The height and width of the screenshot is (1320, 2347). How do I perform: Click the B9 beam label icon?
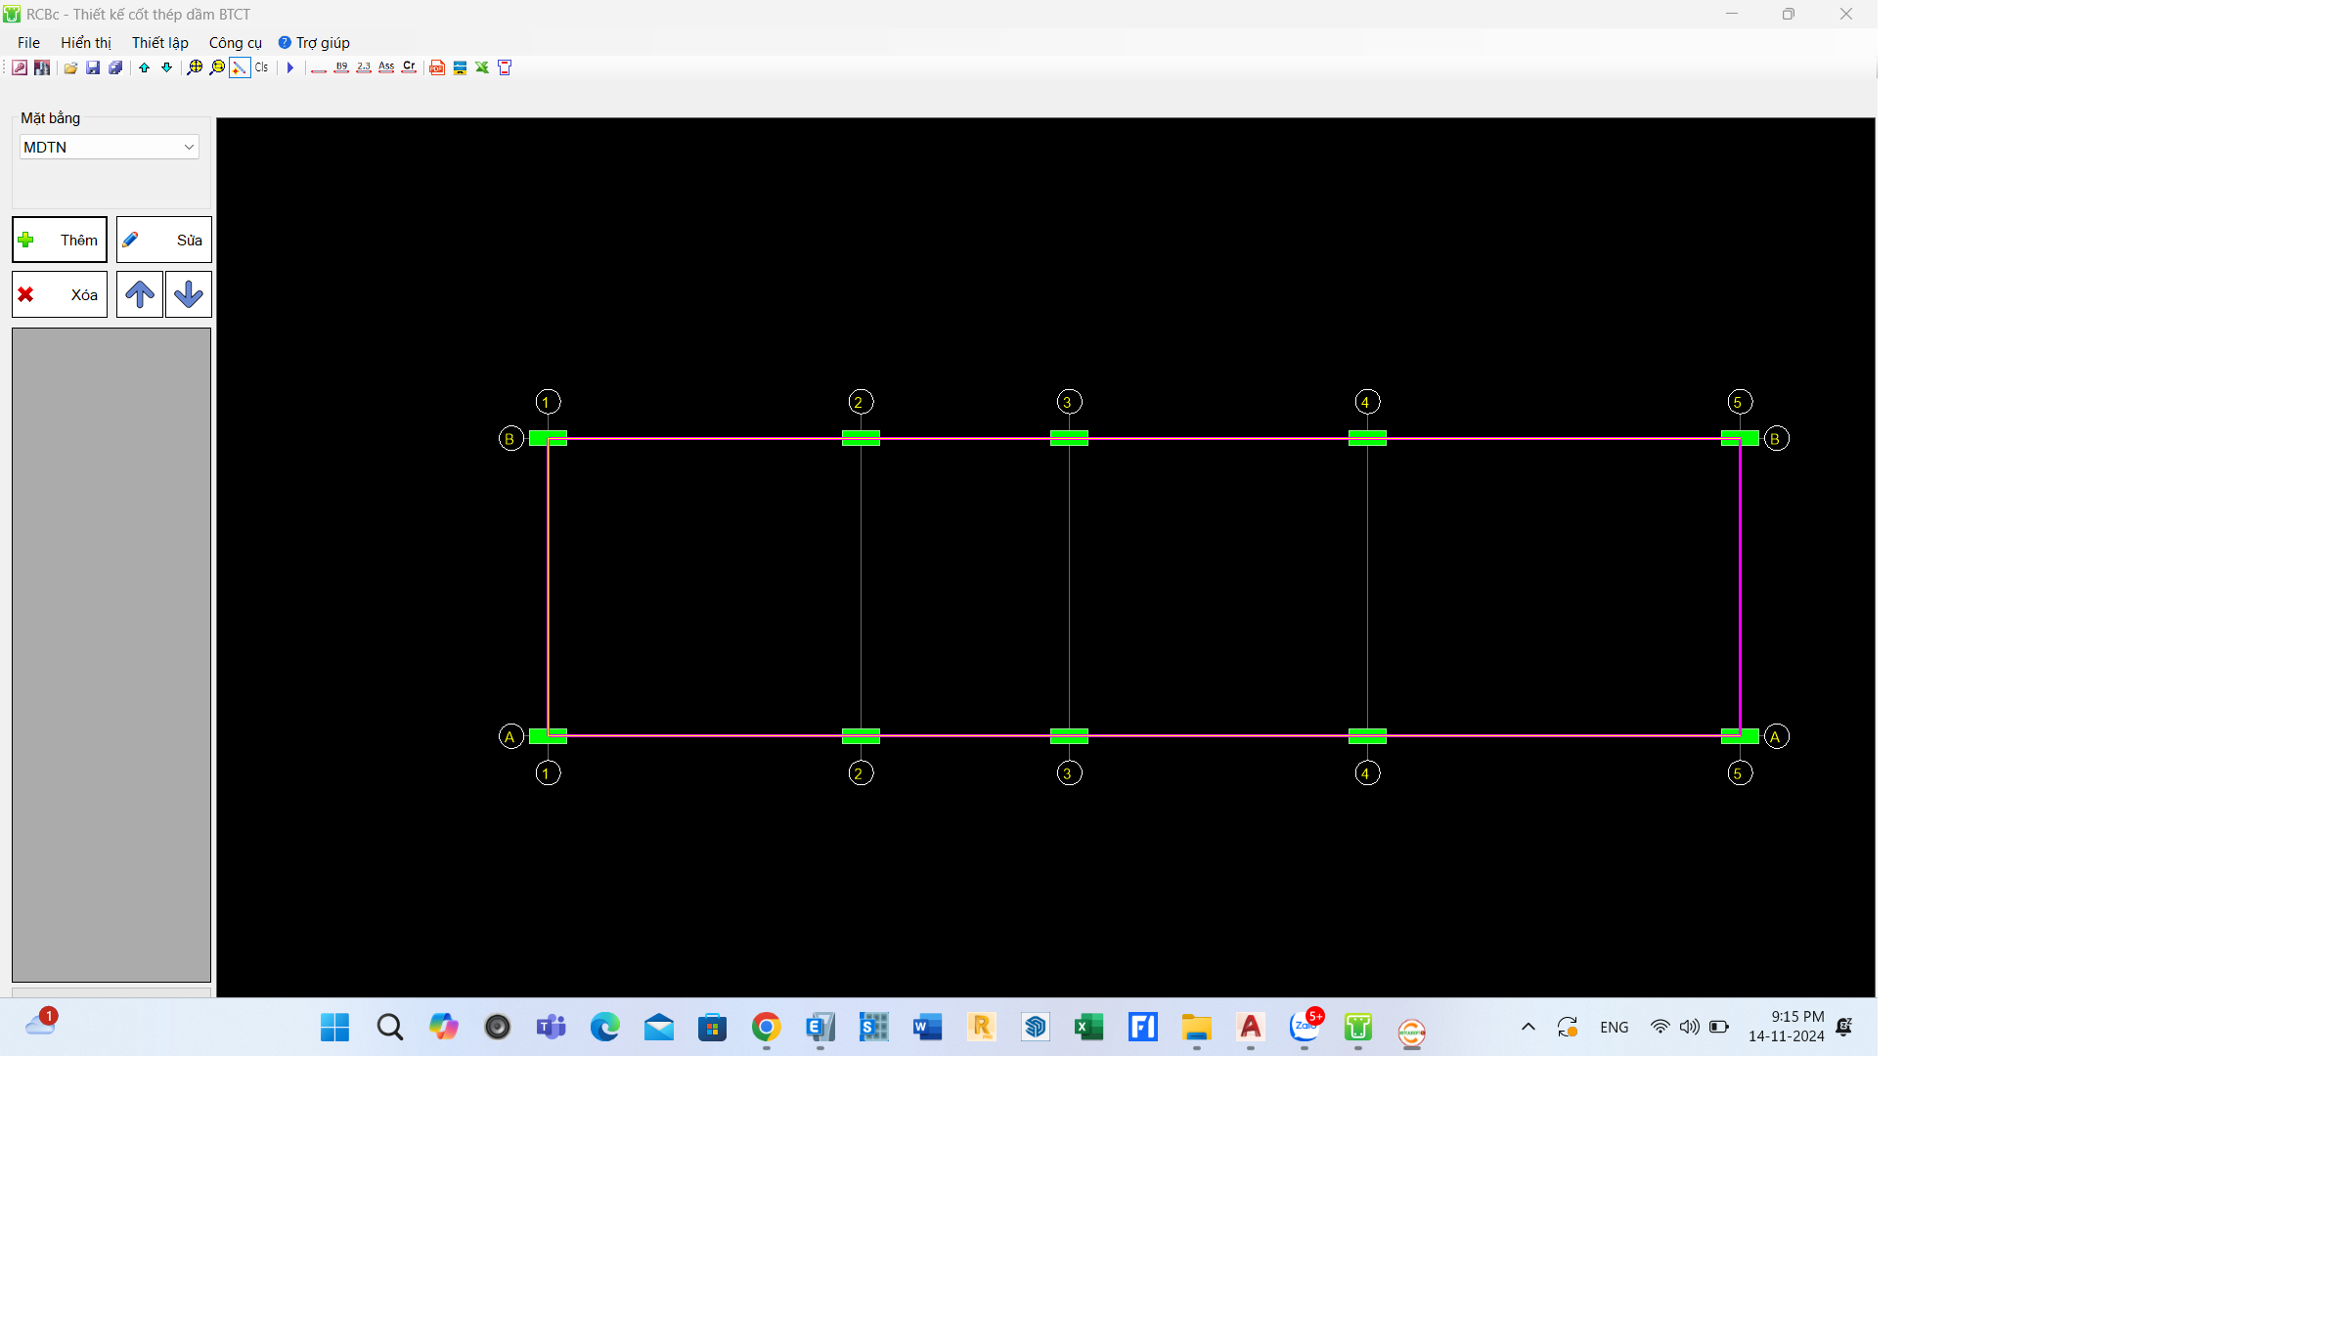click(341, 67)
